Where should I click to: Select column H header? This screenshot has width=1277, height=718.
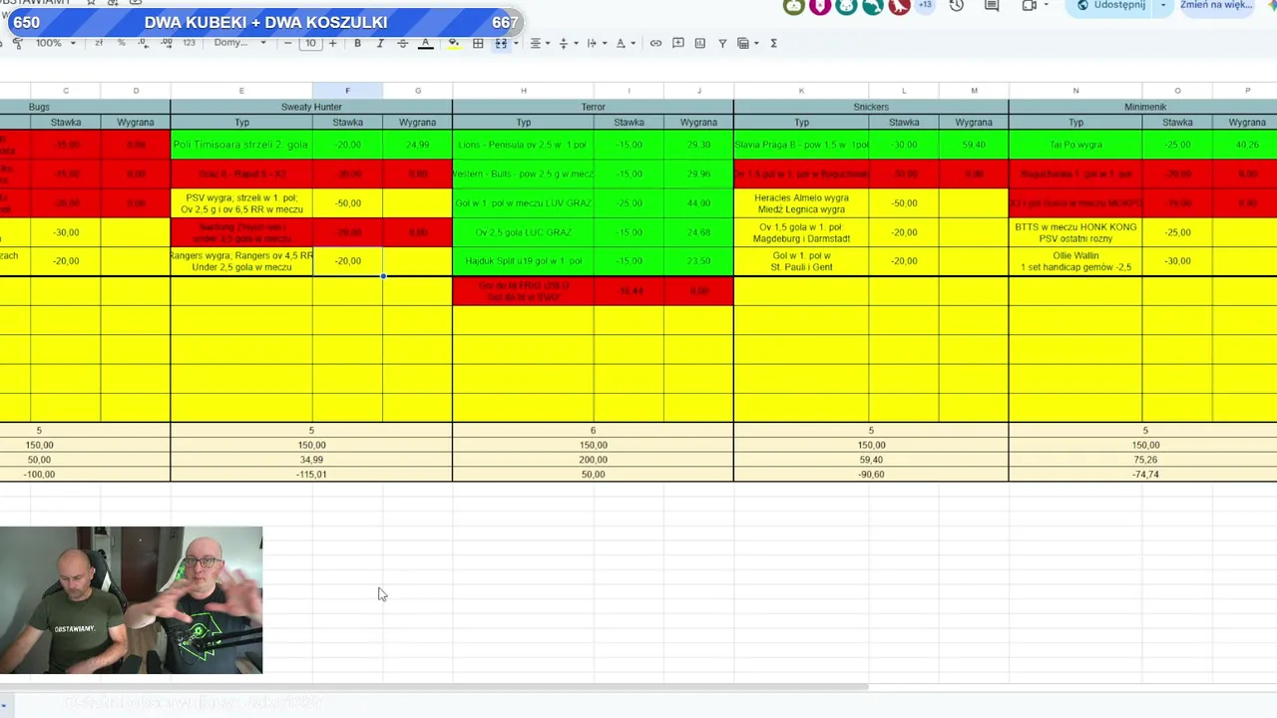coord(523,91)
